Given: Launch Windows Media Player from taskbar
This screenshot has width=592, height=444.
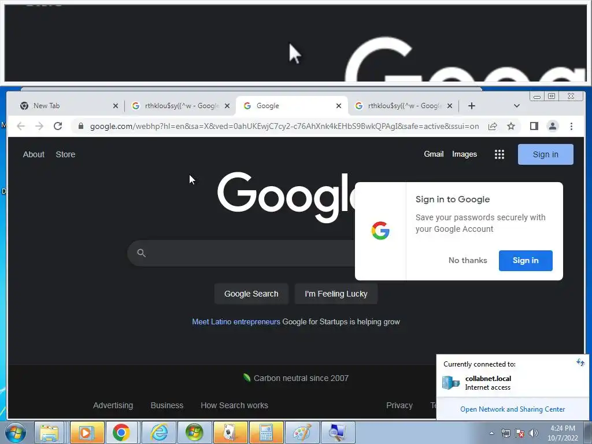Looking at the screenshot, I should tap(87, 432).
